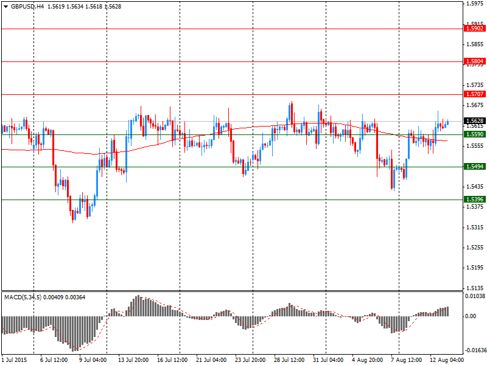Click the 1.5975 price scale value
487x365 pixels.
tap(475, 4)
